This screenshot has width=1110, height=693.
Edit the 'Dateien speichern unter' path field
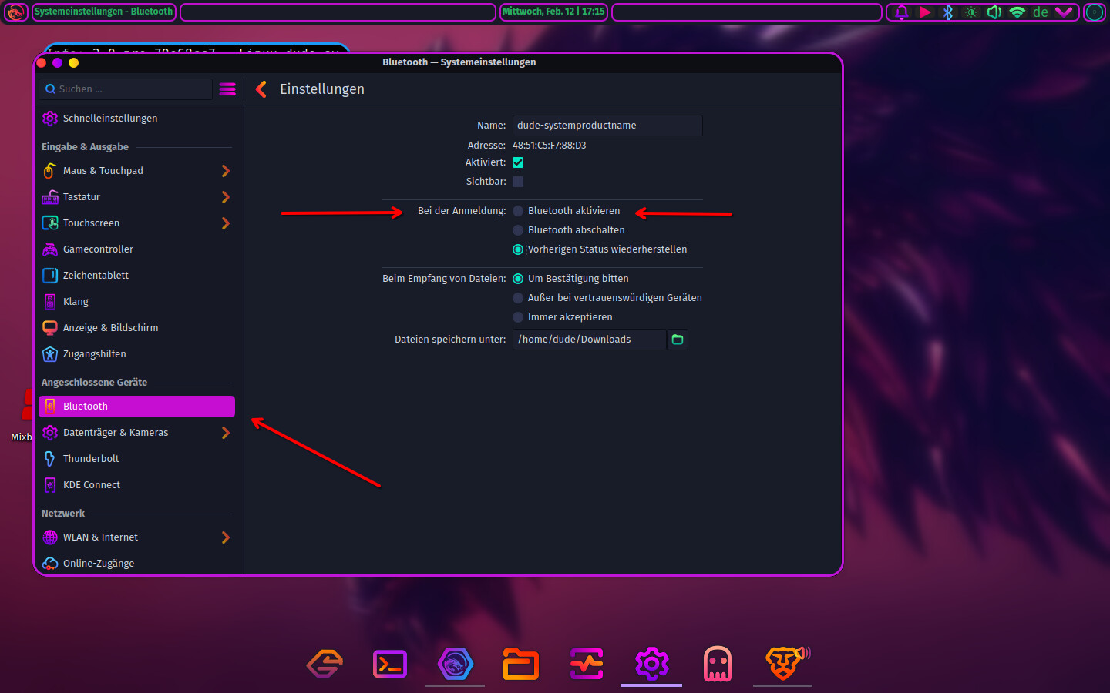590,340
